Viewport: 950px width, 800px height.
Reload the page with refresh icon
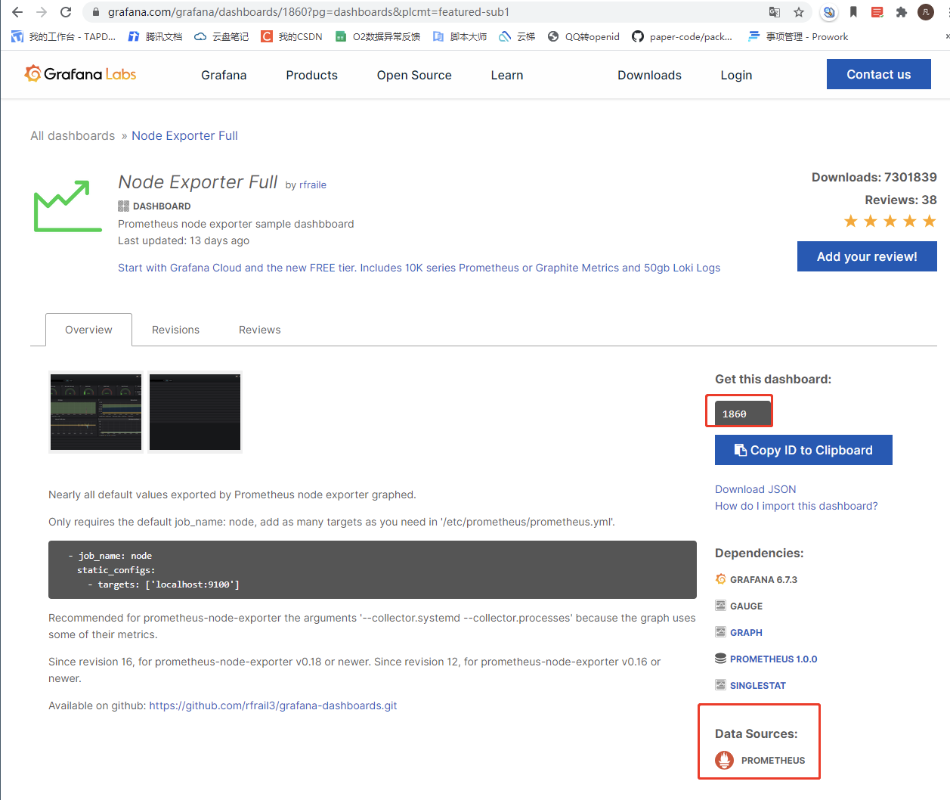click(x=66, y=12)
